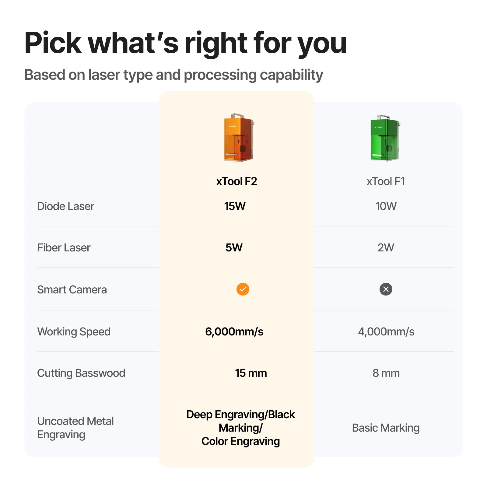487x487 pixels.
Task: Click the 15W diode value for F2
Action: tap(235, 206)
